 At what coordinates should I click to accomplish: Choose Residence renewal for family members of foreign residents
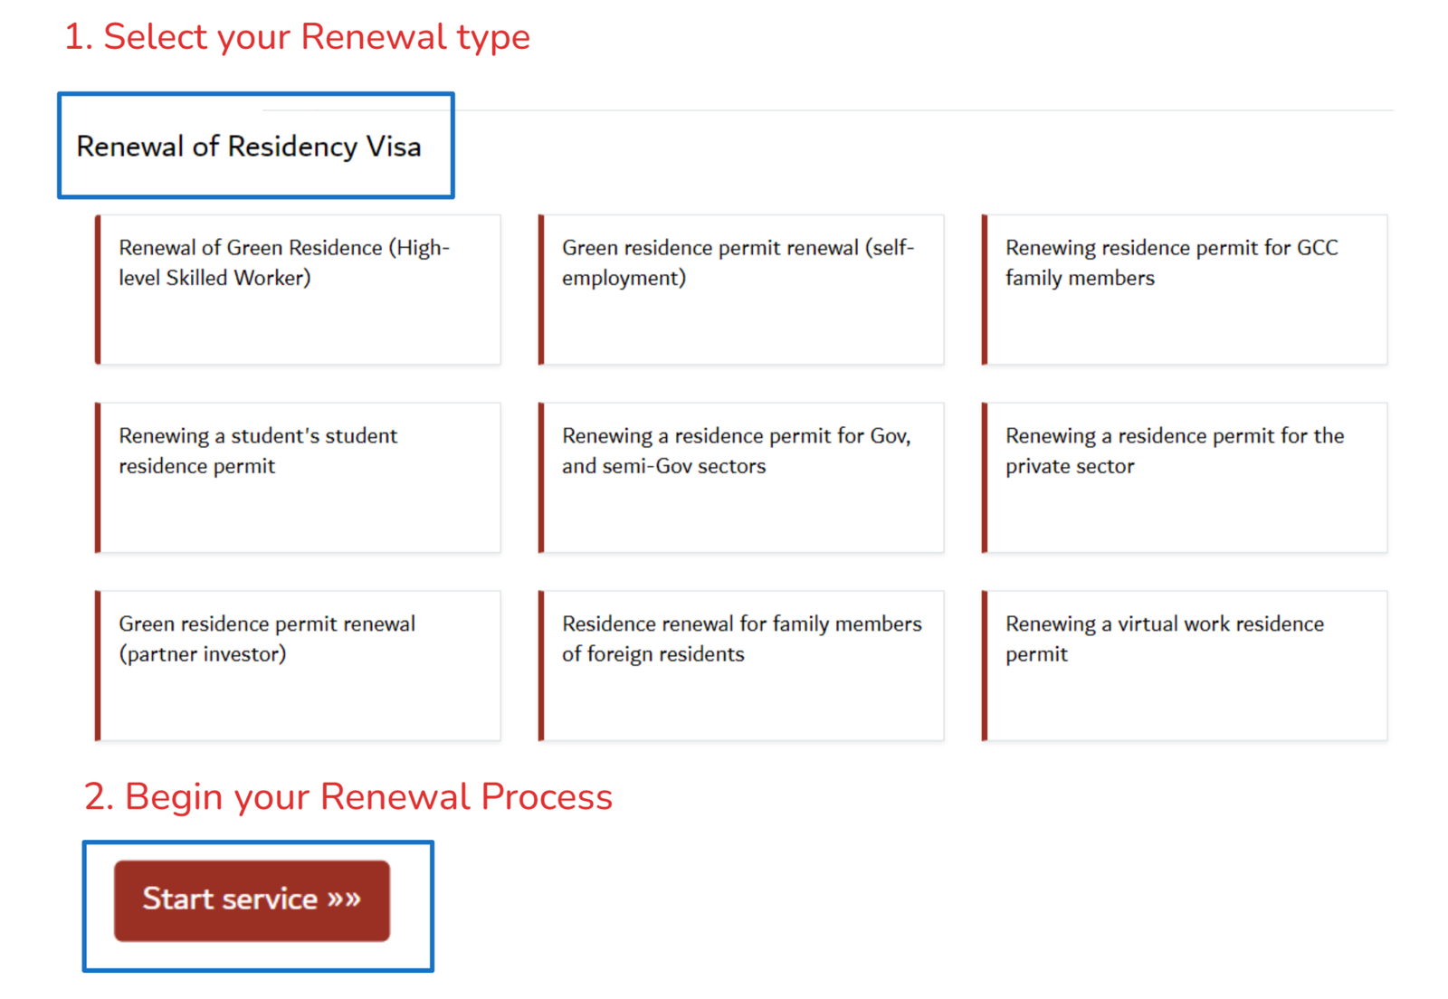740,665
